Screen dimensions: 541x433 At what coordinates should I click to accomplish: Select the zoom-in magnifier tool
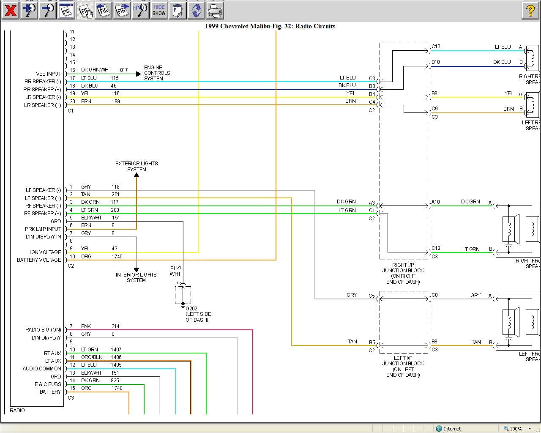(29, 10)
